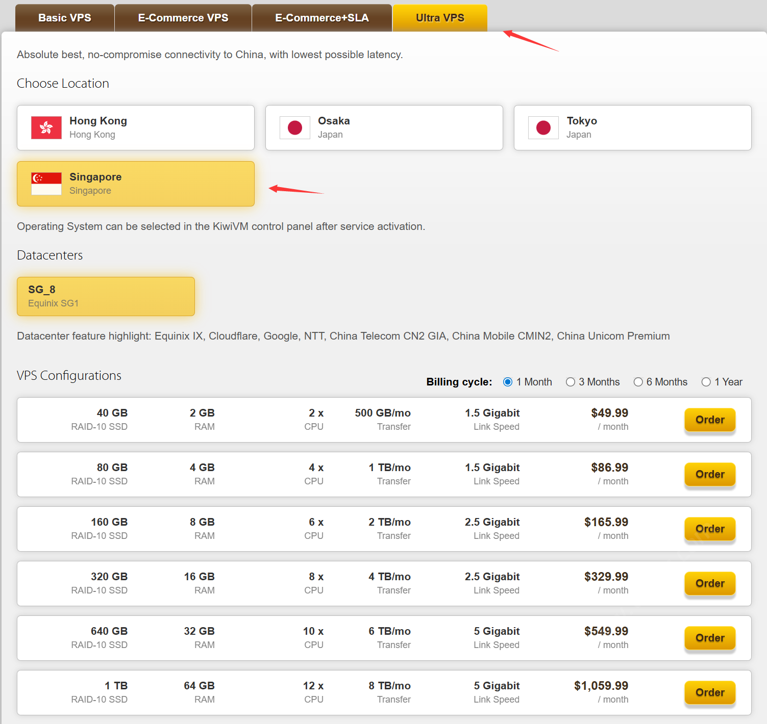
Task: Order the $165.99 160 GB plan
Action: click(x=710, y=529)
